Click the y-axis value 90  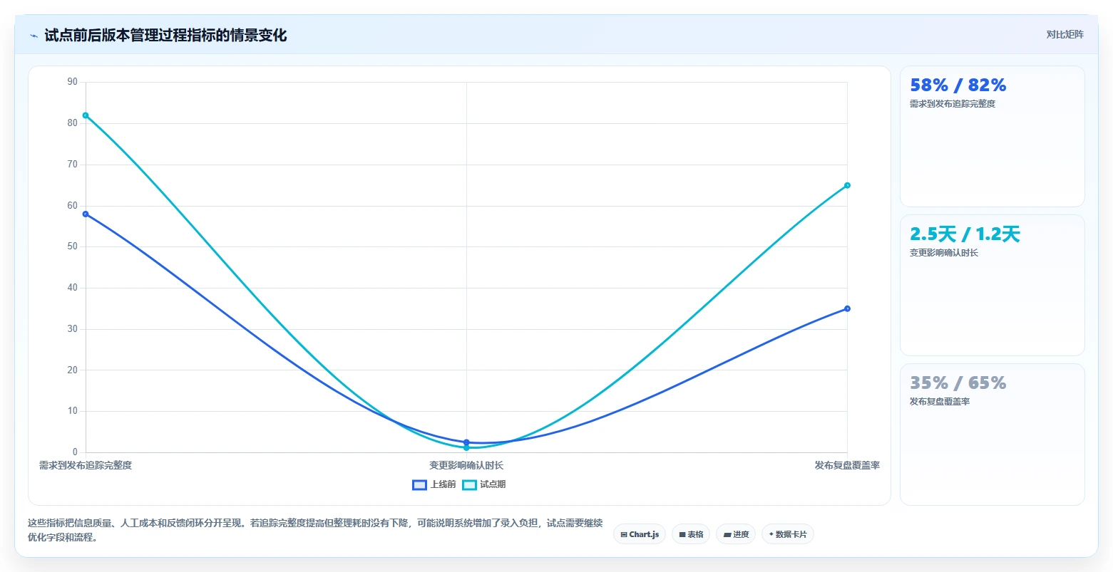(73, 82)
